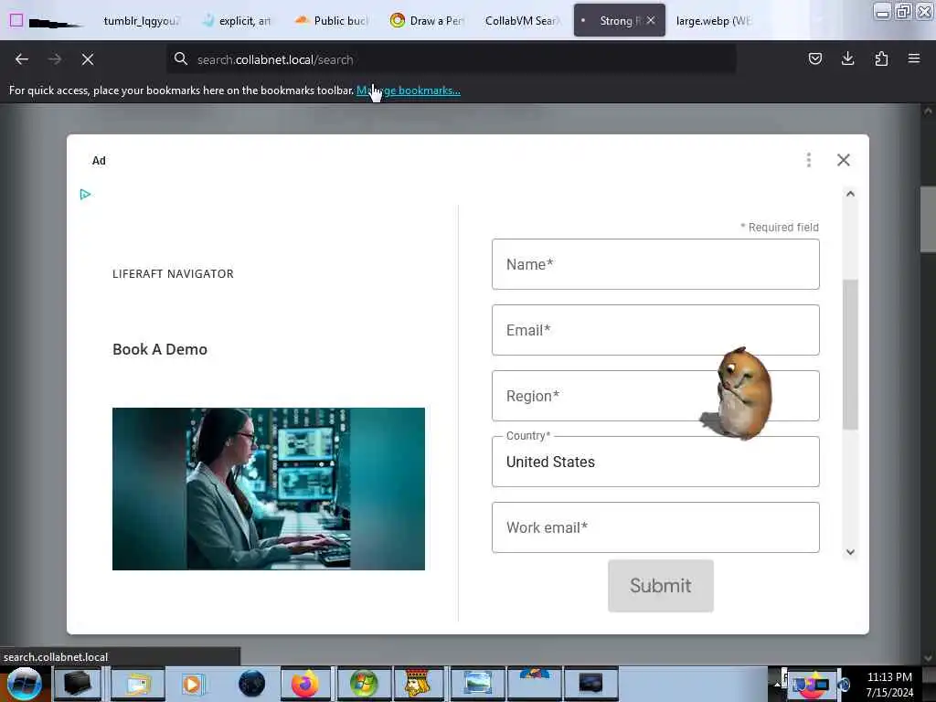This screenshot has height=702, width=936.
Task: Open the Firefox application hamburger menu
Action: 914,58
